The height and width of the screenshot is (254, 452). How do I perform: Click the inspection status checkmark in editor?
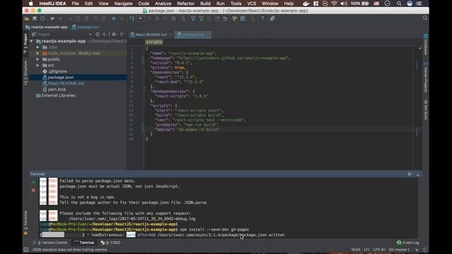[x=420, y=49]
